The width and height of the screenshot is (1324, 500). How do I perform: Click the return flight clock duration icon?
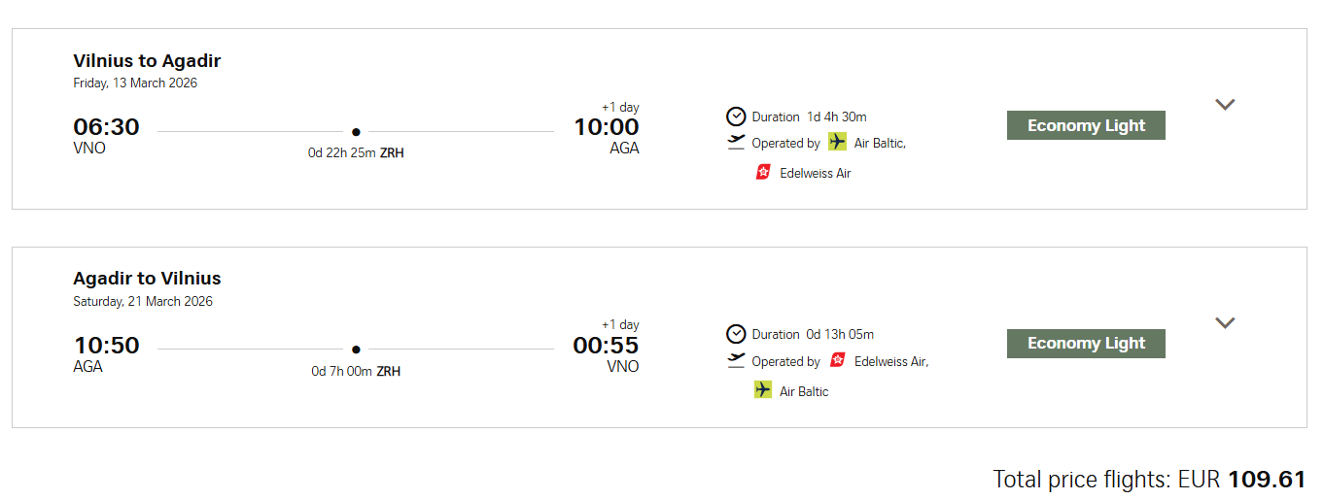coord(736,334)
